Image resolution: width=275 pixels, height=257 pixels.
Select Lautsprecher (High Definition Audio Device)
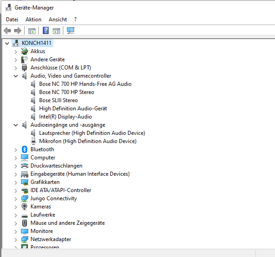click(92, 133)
